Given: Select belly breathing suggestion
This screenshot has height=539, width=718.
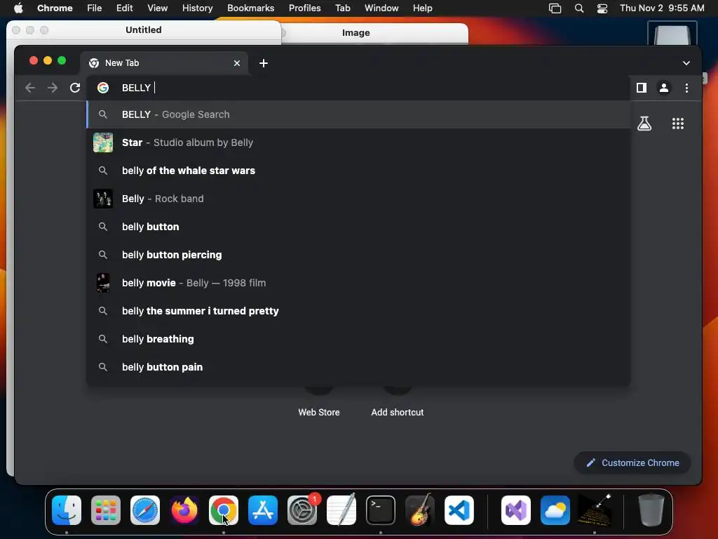Looking at the screenshot, I should click(358, 339).
